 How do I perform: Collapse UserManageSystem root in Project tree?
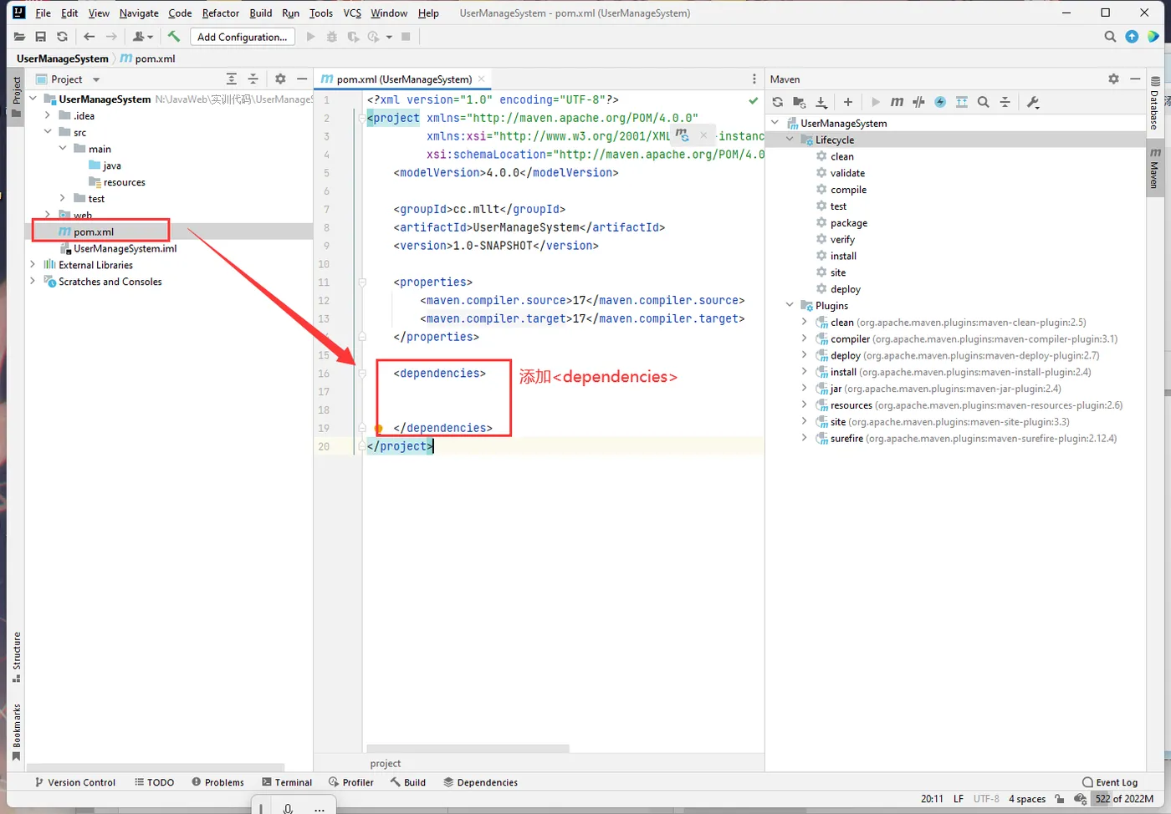33,99
